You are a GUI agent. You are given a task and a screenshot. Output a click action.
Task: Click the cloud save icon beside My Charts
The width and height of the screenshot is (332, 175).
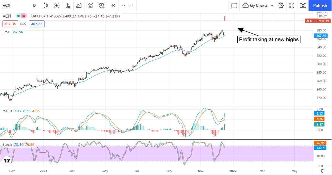(245, 5)
